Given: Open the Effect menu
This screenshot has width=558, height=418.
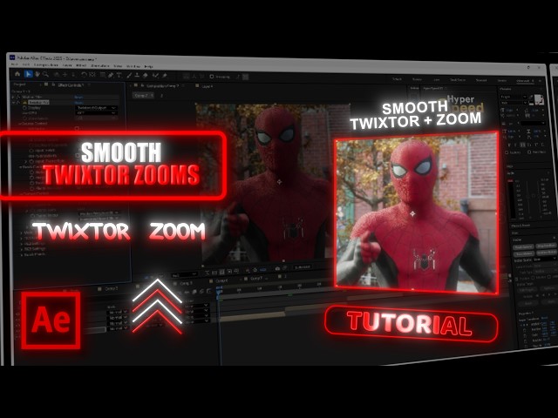Looking at the screenshot, I should click(81, 65).
